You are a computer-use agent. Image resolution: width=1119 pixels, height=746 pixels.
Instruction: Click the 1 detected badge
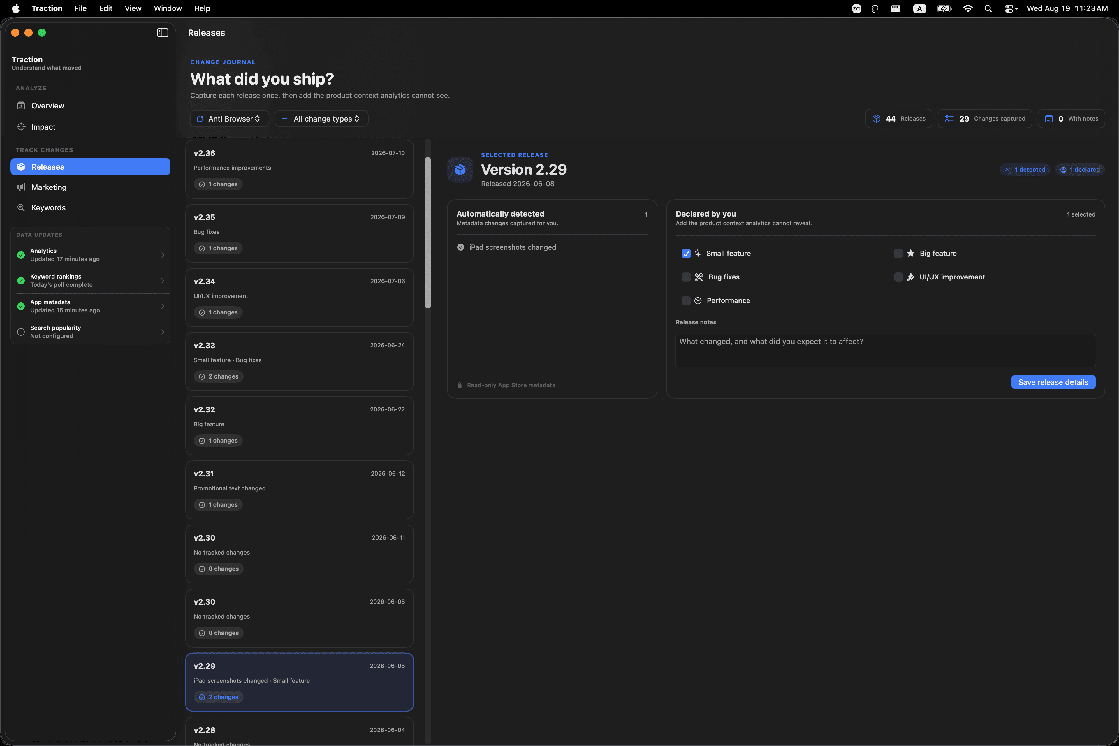click(x=1025, y=169)
